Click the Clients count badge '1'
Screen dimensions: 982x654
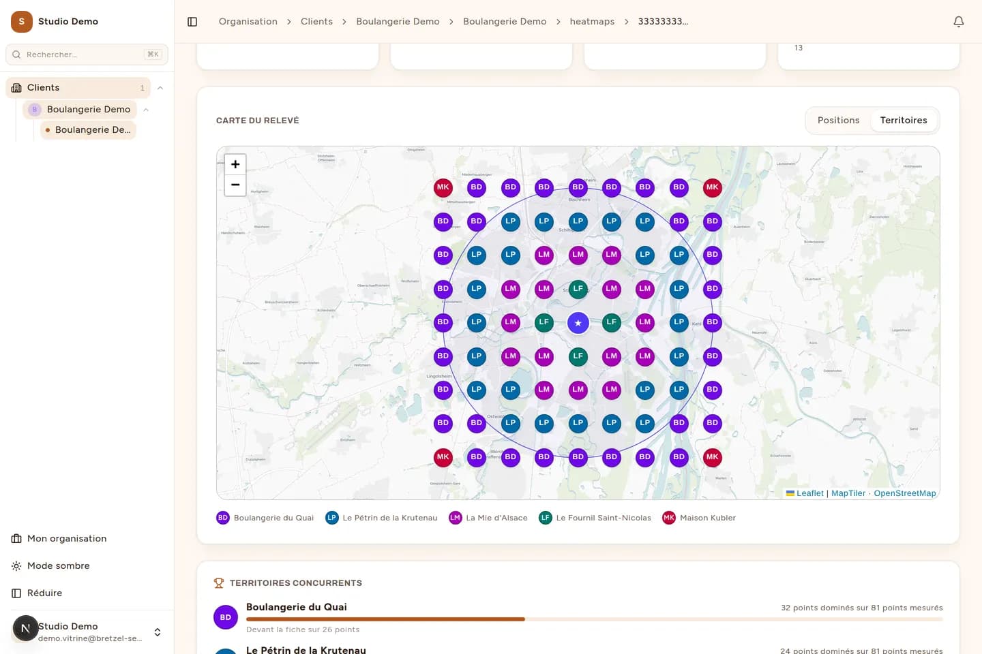coord(142,88)
